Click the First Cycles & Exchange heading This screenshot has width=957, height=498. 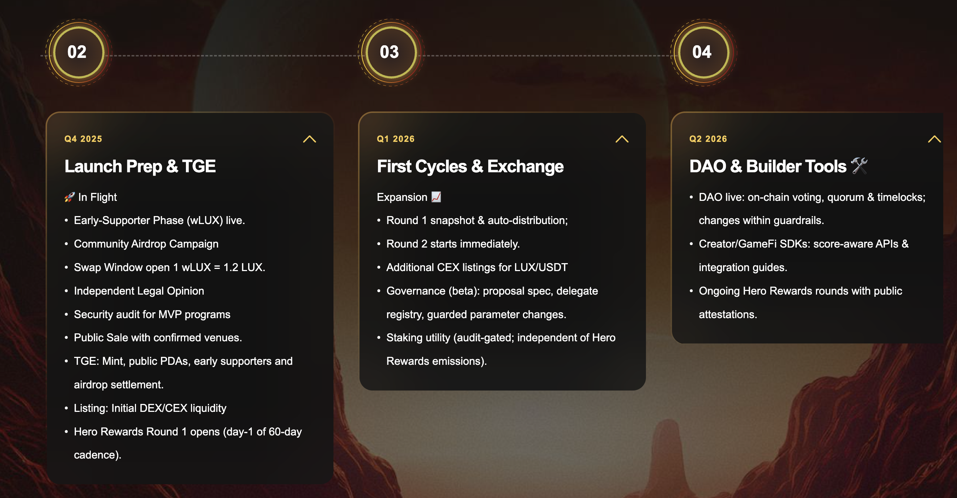470,166
